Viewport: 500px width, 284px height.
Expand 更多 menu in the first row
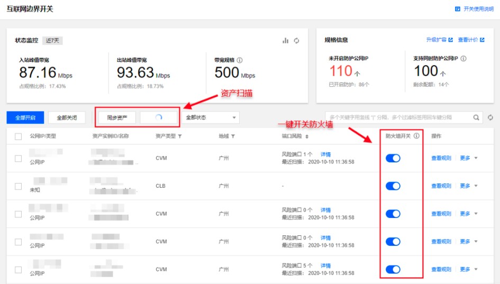pyautogui.click(x=468, y=158)
